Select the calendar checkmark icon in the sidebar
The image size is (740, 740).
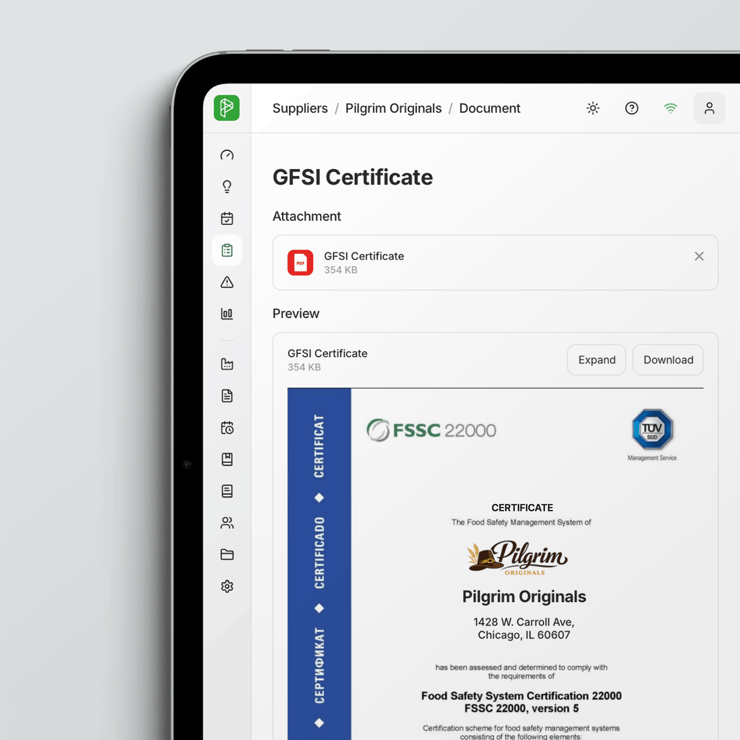pos(227,218)
